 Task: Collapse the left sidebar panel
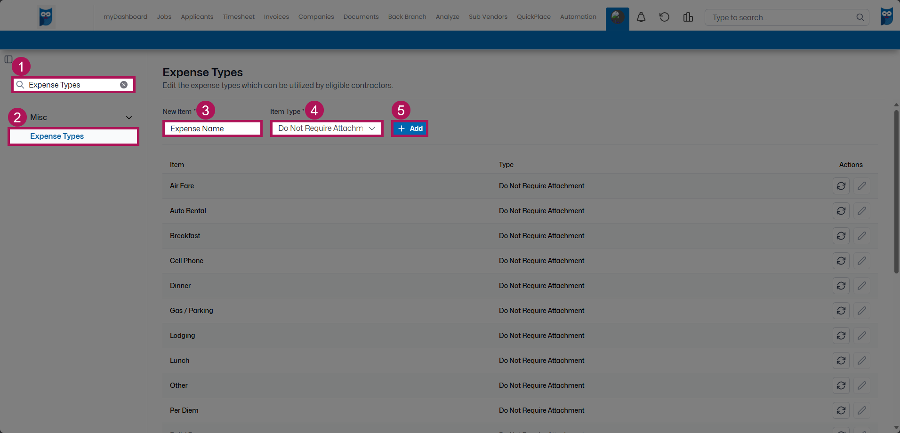(x=8, y=59)
